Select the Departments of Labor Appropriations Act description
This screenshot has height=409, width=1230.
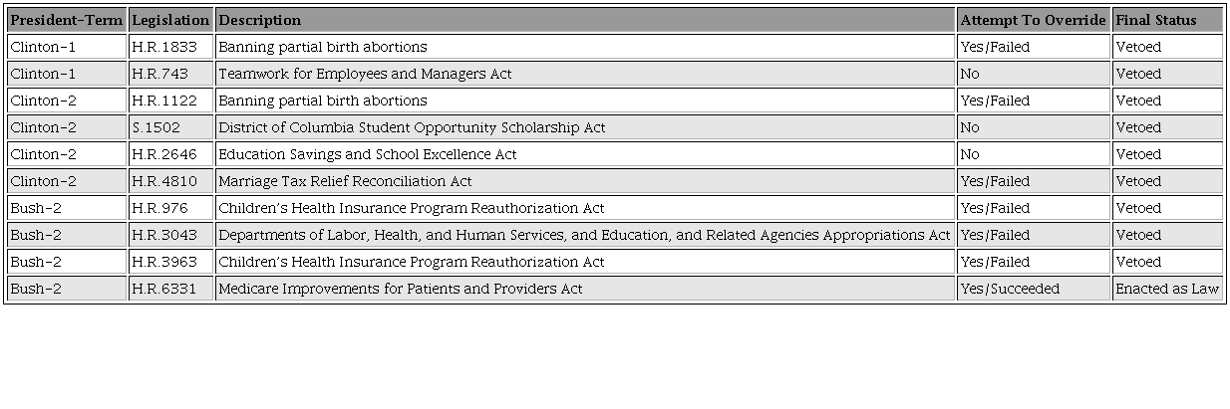click(584, 235)
